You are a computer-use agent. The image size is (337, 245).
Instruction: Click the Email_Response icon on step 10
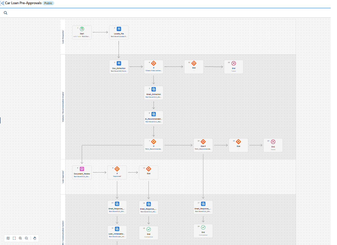(117, 204)
